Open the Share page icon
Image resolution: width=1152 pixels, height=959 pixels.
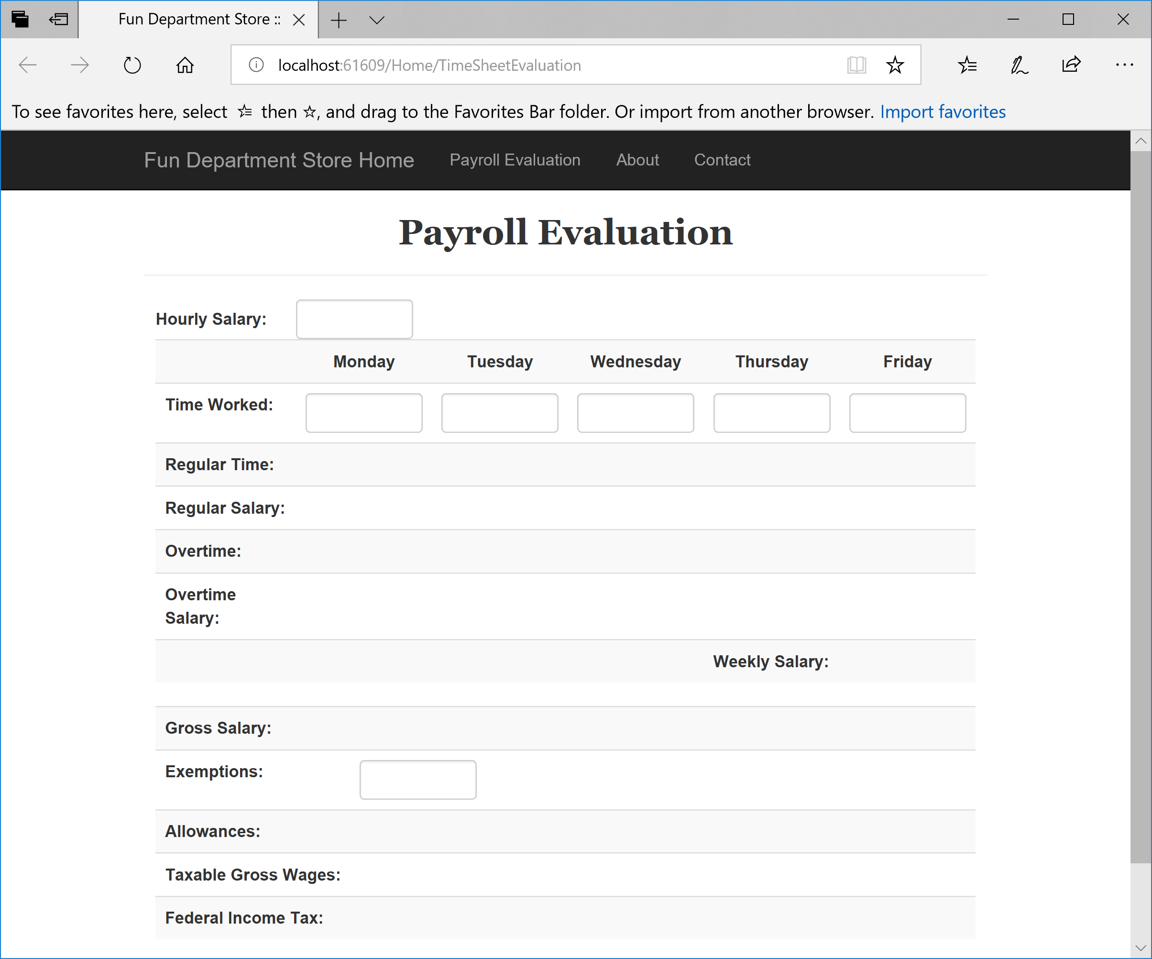point(1071,65)
